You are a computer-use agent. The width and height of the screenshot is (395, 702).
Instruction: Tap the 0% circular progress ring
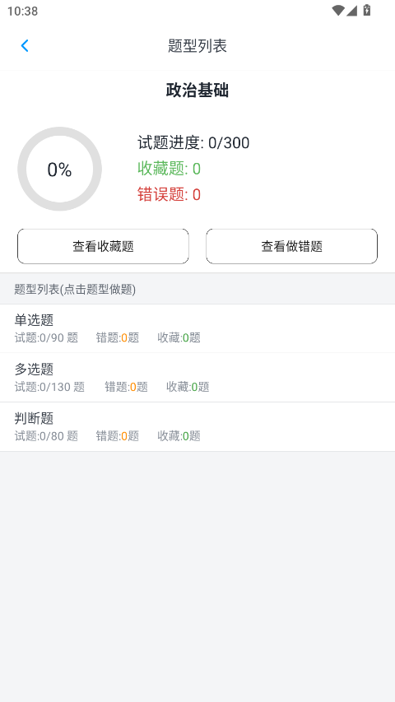coord(59,170)
